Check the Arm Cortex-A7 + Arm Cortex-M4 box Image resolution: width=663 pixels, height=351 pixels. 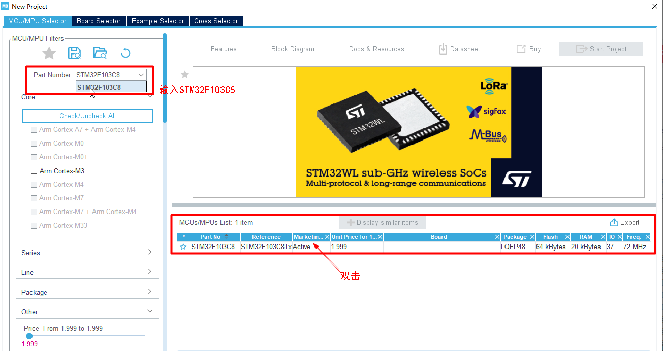point(34,130)
